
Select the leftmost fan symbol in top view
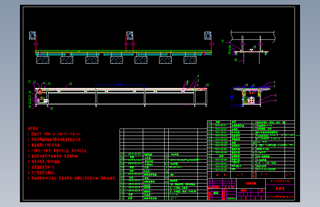(32, 35)
